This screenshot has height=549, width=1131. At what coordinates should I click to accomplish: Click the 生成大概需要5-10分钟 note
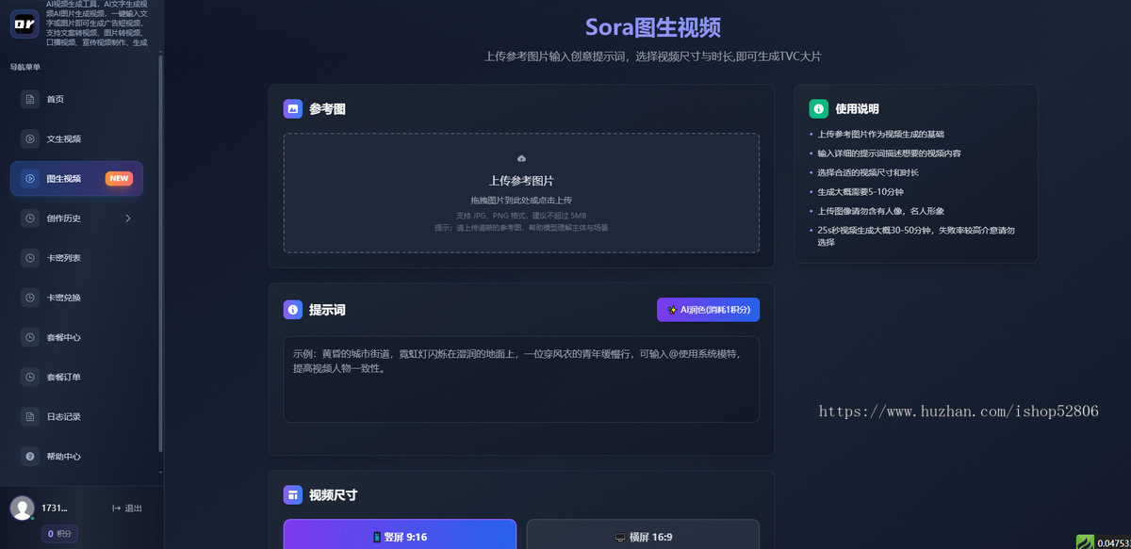tap(861, 192)
